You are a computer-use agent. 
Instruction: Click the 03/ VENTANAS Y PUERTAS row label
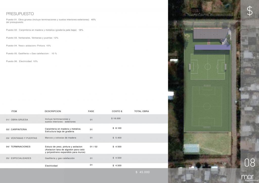21,138
